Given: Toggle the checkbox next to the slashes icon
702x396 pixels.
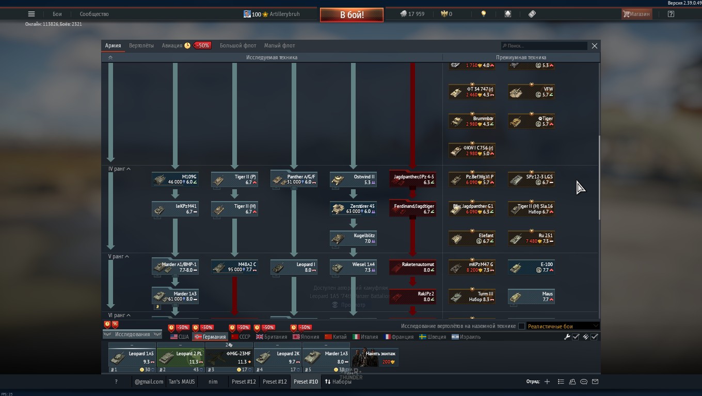Looking at the screenshot, I should pyautogui.click(x=595, y=337).
